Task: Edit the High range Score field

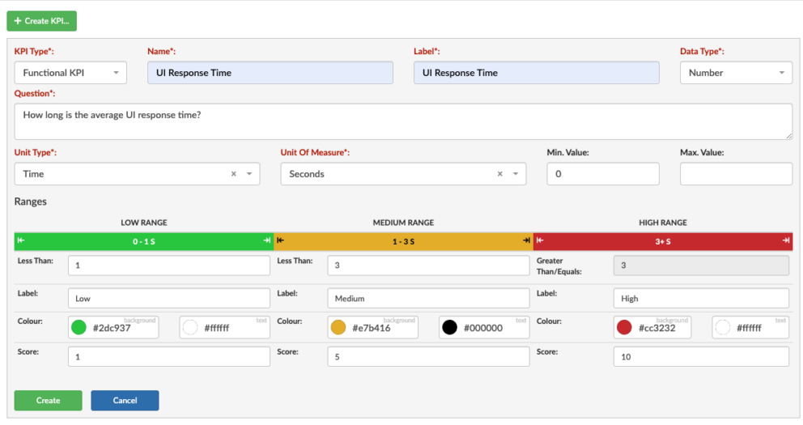Action: point(701,356)
